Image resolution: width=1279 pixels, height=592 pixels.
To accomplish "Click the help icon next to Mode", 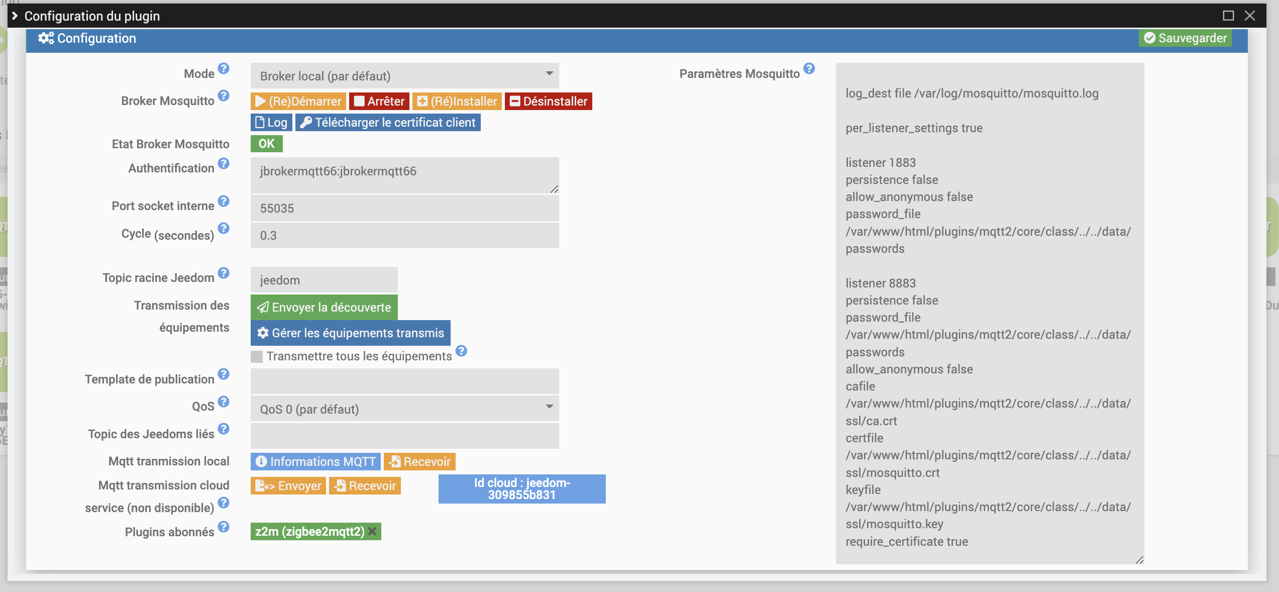I will (x=224, y=68).
